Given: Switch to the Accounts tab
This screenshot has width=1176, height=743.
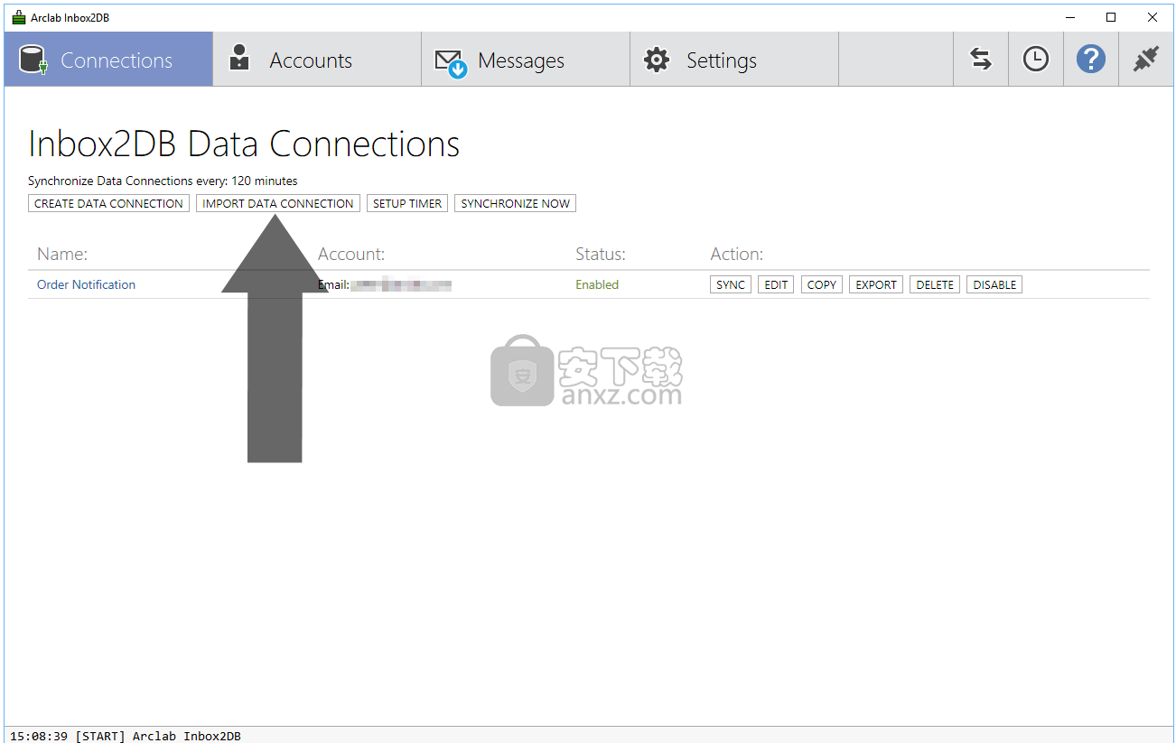Looking at the screenshot, I should 317,60.
